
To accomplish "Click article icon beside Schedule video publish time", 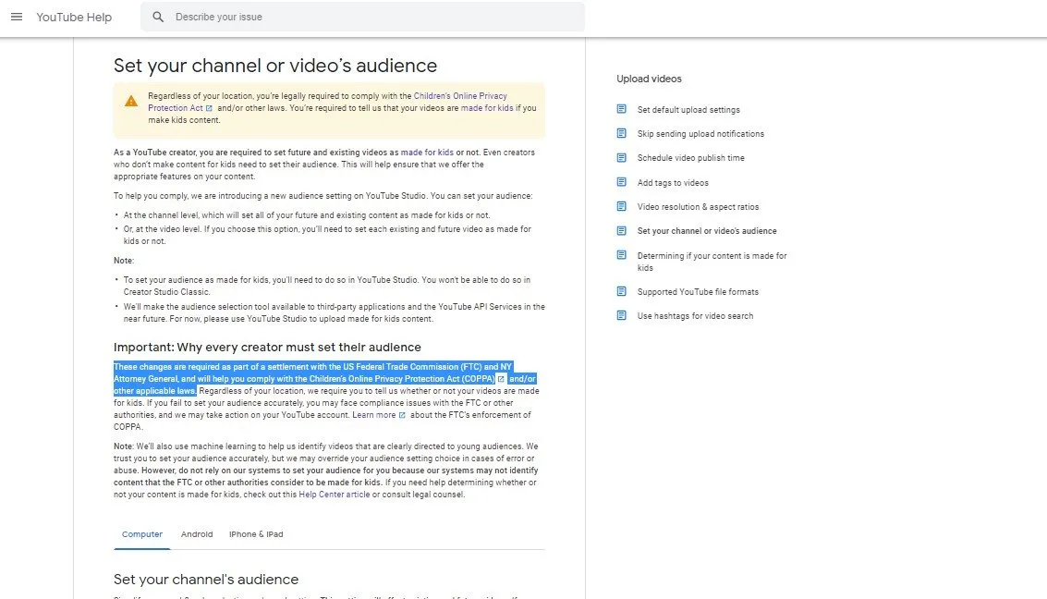I will coord(622,157).
